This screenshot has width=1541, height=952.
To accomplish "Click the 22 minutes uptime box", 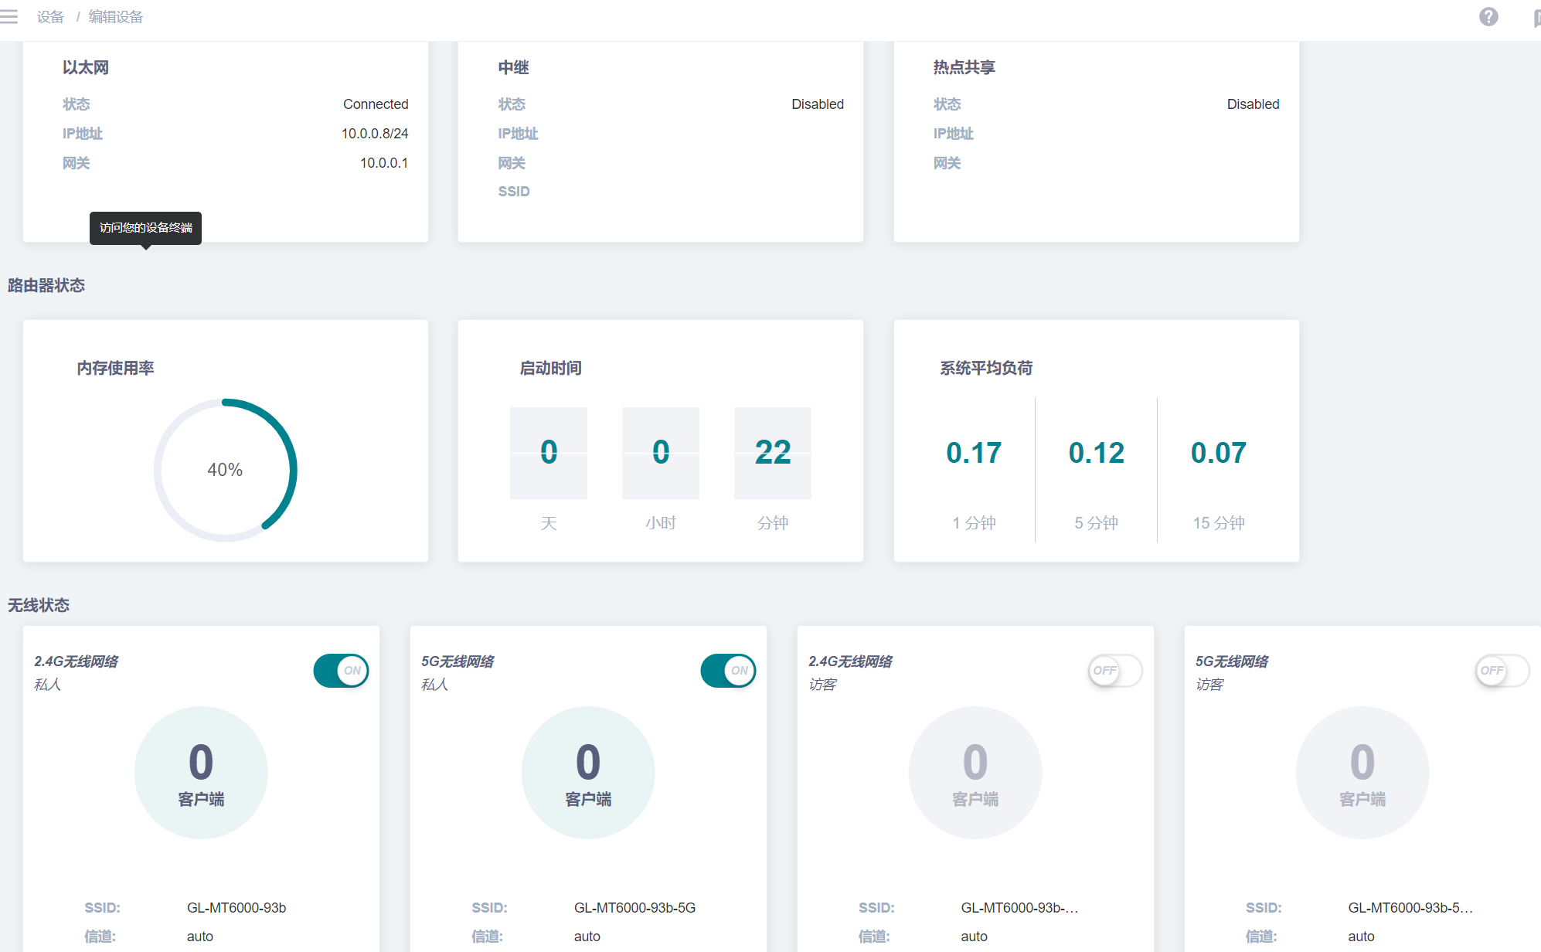I will (x=772, y=453).
